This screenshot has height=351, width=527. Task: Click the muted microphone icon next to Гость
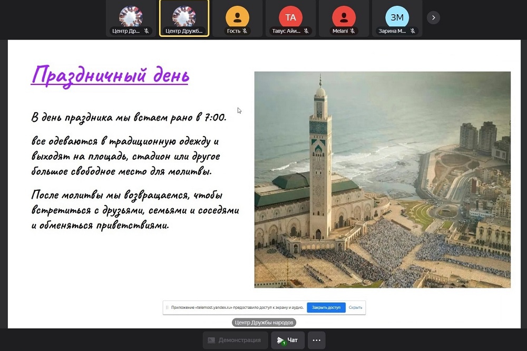(x=246, y=31)
